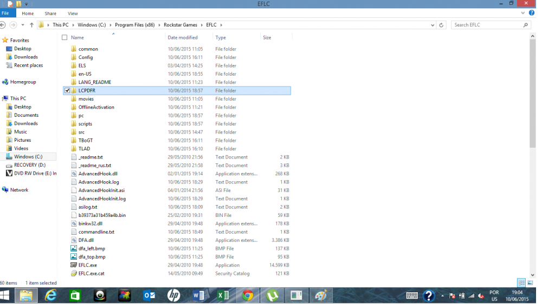Click the scrollbar down arrow
The image size is (542, 304).
click(x=532, y=275)
